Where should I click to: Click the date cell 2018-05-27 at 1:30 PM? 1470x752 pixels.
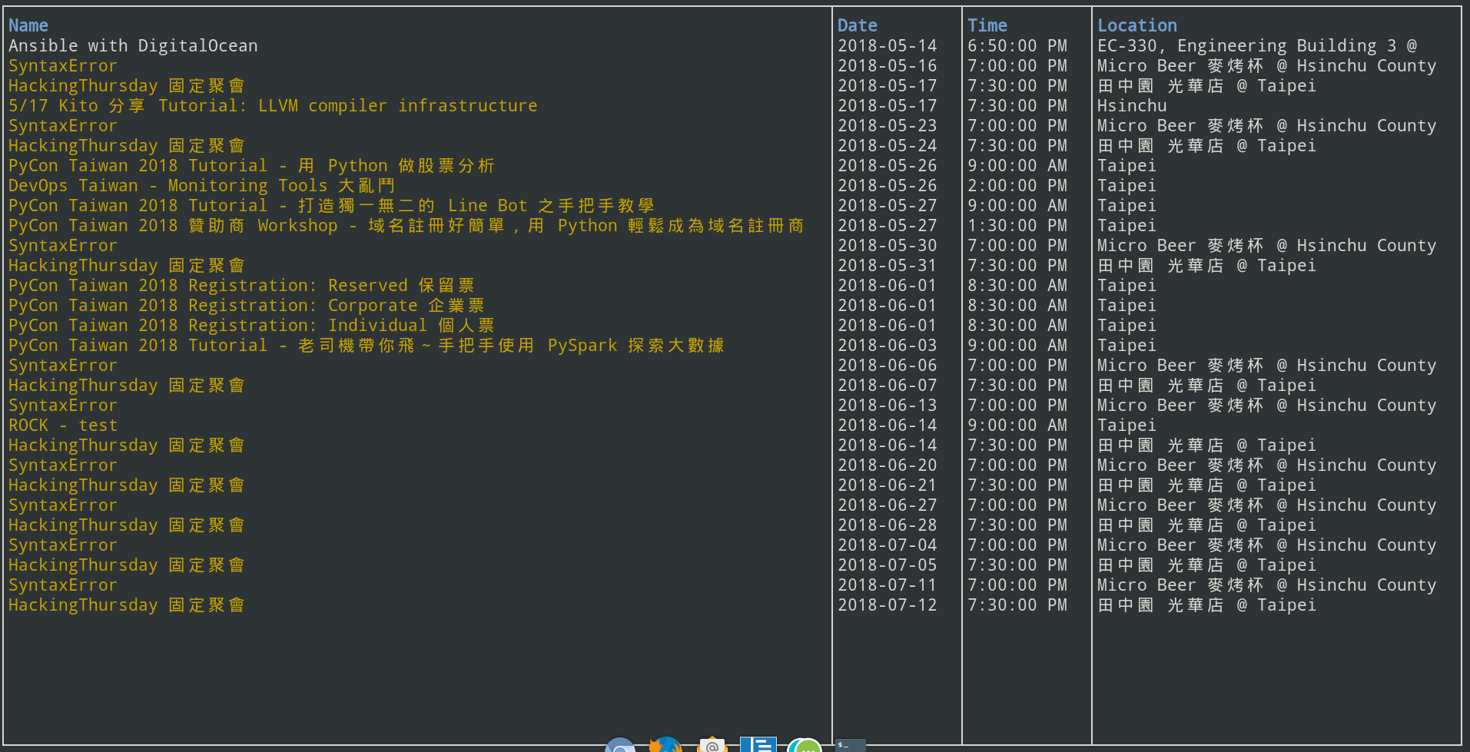(x=888, y=226)
